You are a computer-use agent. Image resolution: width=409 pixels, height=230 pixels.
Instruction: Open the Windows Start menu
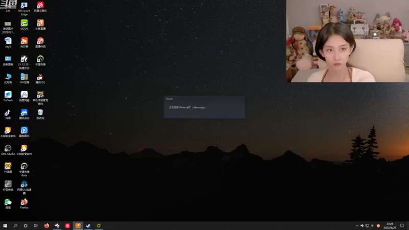pos(5,226)
